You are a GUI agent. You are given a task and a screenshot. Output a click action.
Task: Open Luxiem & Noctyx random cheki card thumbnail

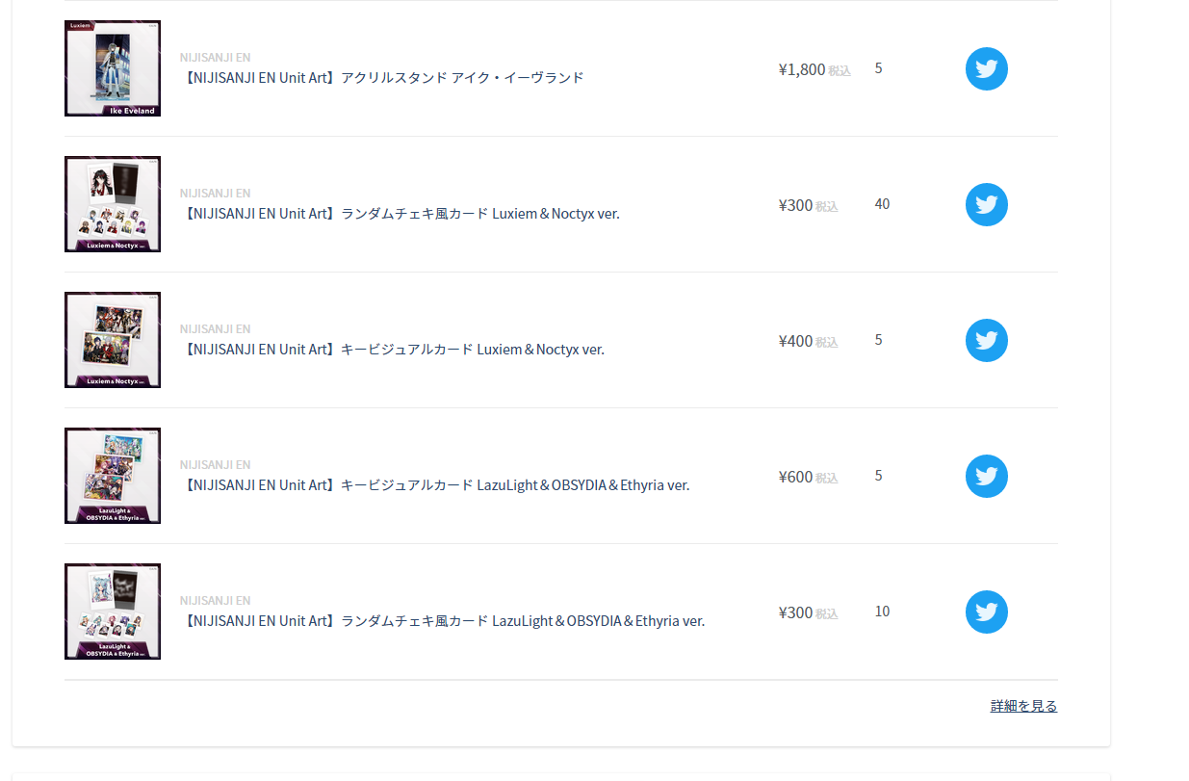tap(113, 204)
